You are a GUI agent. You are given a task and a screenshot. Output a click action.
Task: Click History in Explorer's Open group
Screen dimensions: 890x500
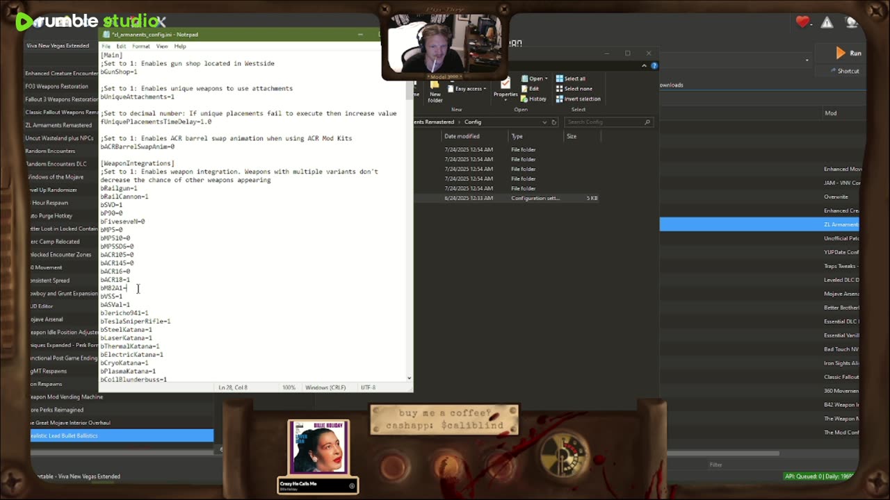533,99
